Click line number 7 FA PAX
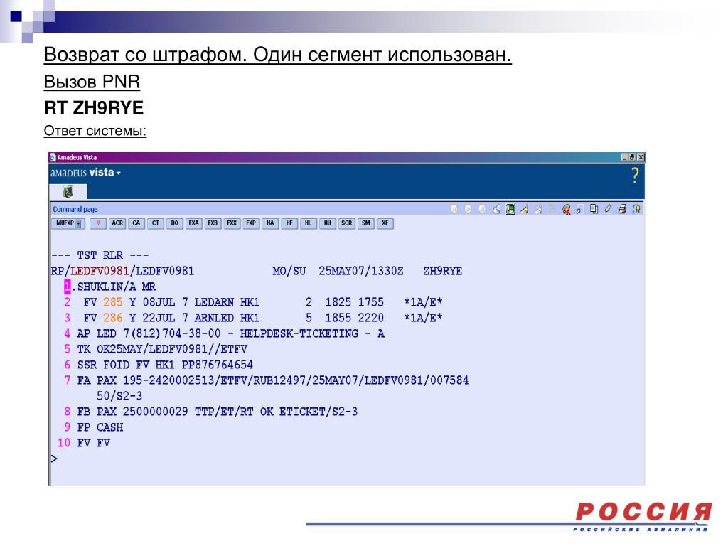The image size is (728, 546). click(68, 380)
